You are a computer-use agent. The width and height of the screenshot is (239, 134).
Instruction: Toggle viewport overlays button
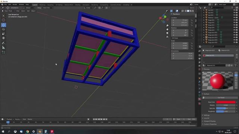pos(177,11)
